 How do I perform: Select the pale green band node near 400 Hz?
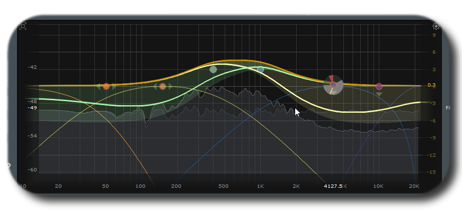click(x=213, y=70)
